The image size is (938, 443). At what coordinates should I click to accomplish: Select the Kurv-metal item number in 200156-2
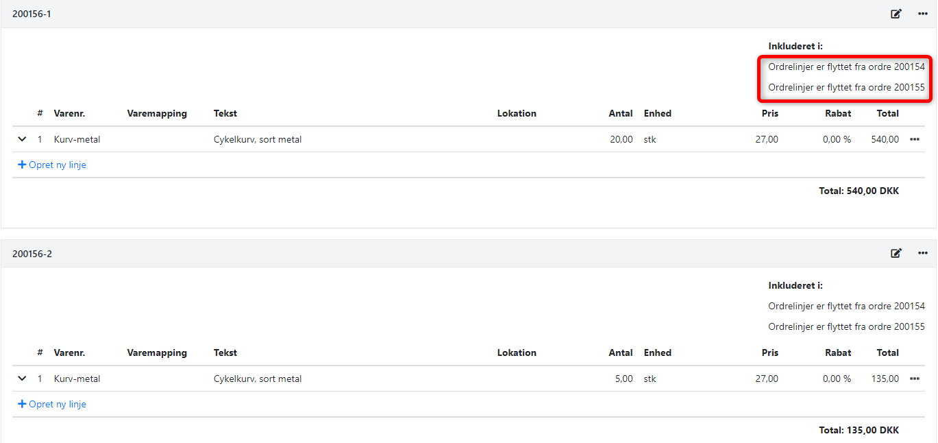coord(77,379)
